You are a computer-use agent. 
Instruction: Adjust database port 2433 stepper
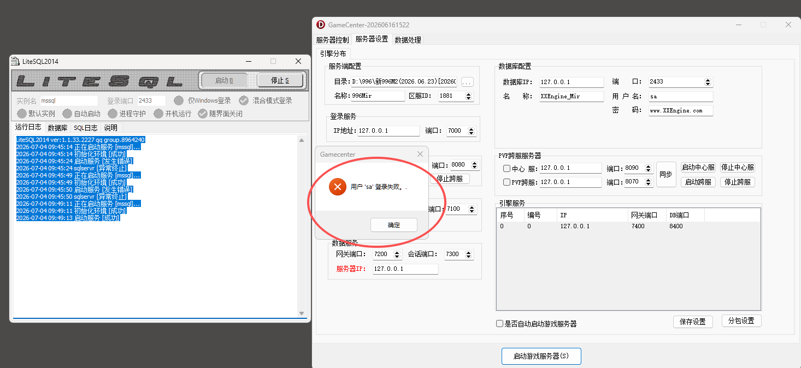[708, 82]
